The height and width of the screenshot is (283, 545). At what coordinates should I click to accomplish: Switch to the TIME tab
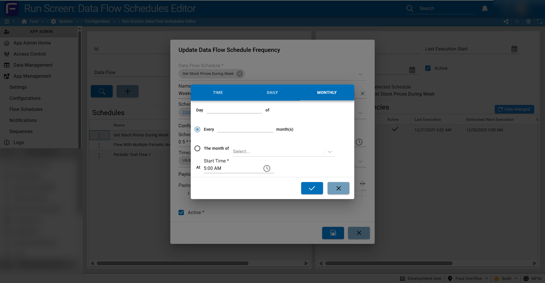[x=218, y=92]
